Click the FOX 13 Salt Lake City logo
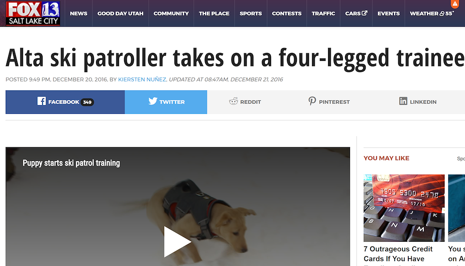 pos(33,14)
